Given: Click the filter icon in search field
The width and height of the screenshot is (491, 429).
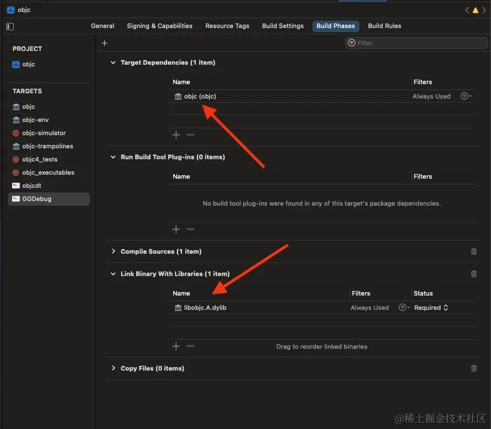Looking at the screenshot, I should pyautogui.click(x=351, y=43).
